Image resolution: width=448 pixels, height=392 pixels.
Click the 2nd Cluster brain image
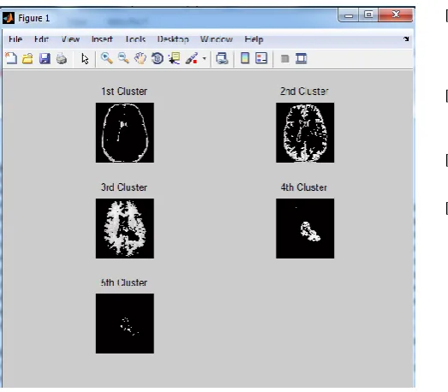[305, 133]
